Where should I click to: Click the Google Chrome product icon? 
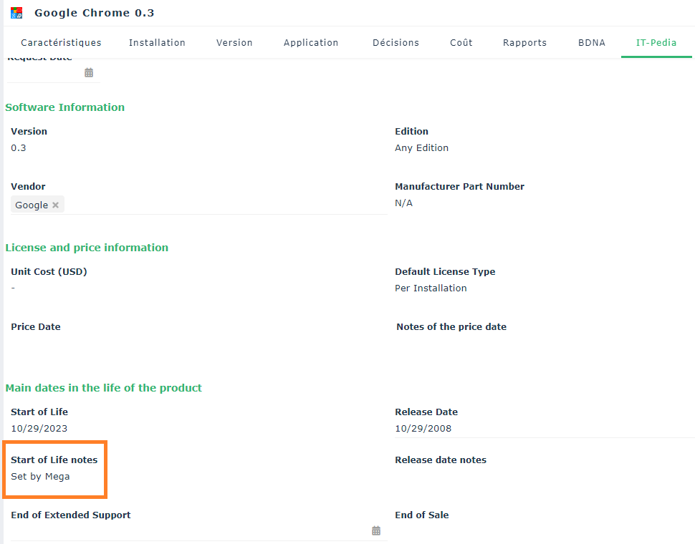tap(16, 13)
